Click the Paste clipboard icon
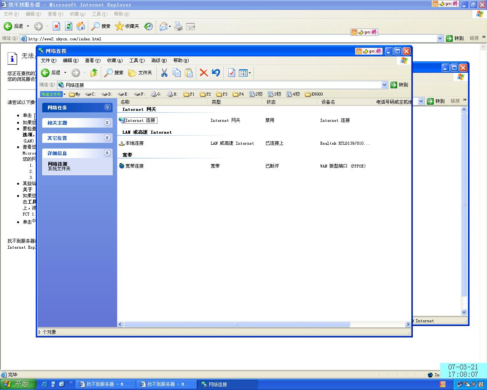487x390 pixels. (189, 73)
